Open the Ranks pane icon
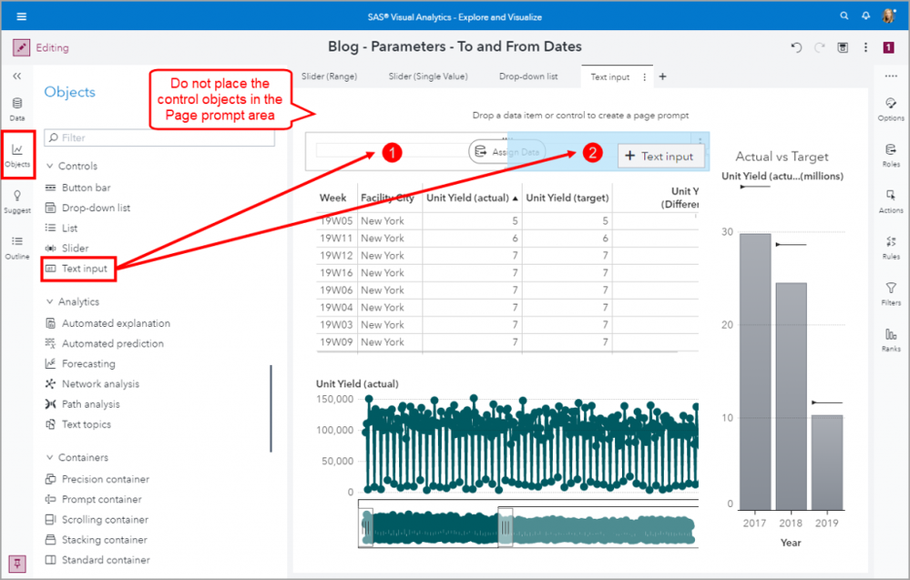This screenshot has width=910, height=580. tap(891, 339)
